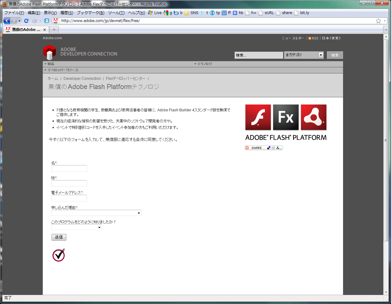391x304 pixels.
Task: Open the 'tp' bookmark icon
Action: (215, 13)
